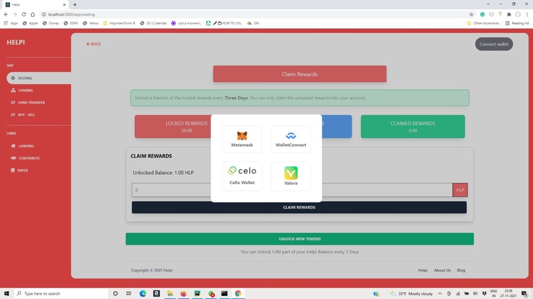Click the address bar URL
The image size is (533, 299).
(x=71, y=15)
